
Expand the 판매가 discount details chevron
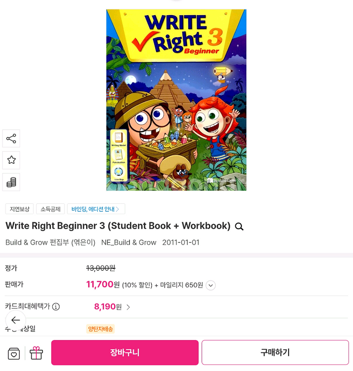coord(210,285)
